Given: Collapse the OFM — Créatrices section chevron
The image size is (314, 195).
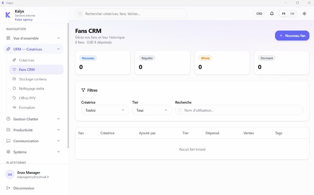Looking at the screenshot, I should point(59,49).
